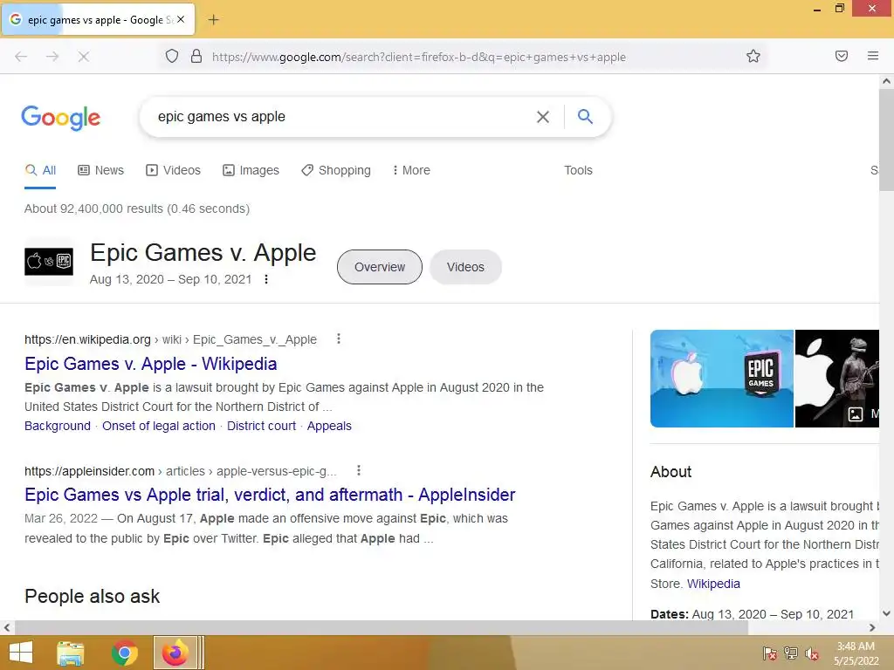894x670 pixels.
Task: Bookmark this page with the star
Action: tap(753, 56)
